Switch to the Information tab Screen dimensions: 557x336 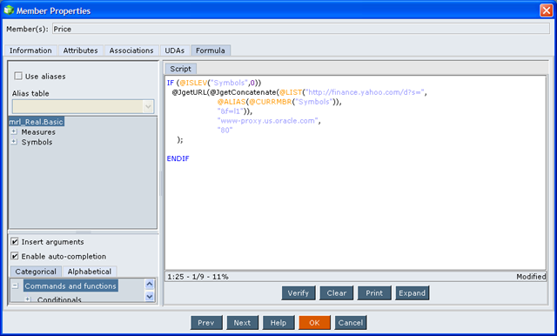tap(30, 50)
